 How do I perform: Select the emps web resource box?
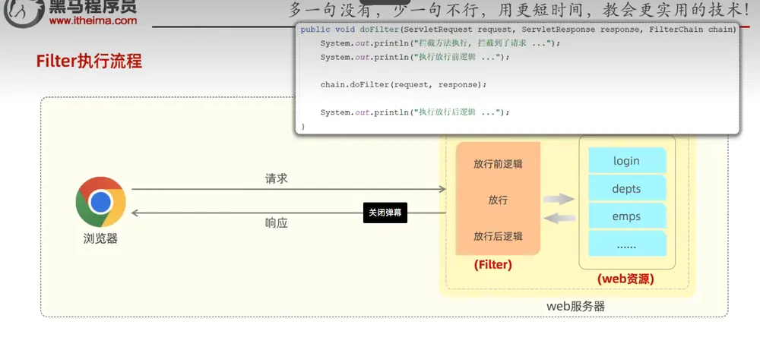627,216
